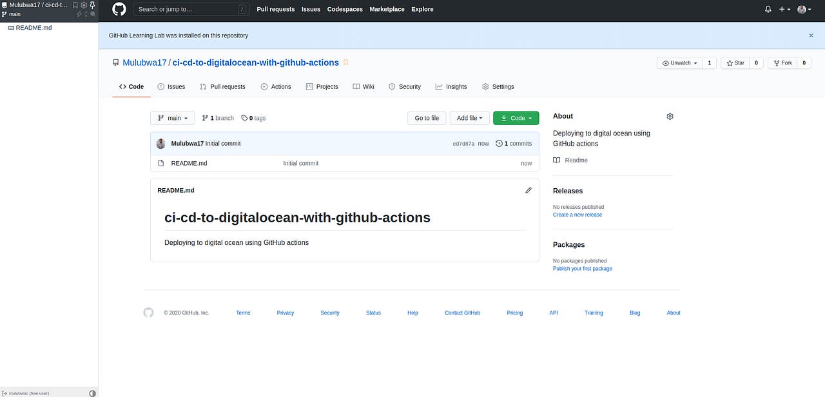Open the Create a new release link

tap(577, 215)
